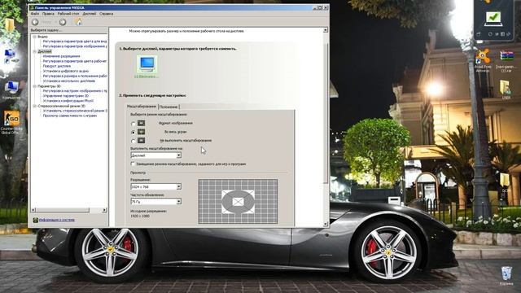The width and height of the screenshot is (521, 293).
Task: Select the 'Параметры 3D' tree heading
Action: [x=49, y=86]
